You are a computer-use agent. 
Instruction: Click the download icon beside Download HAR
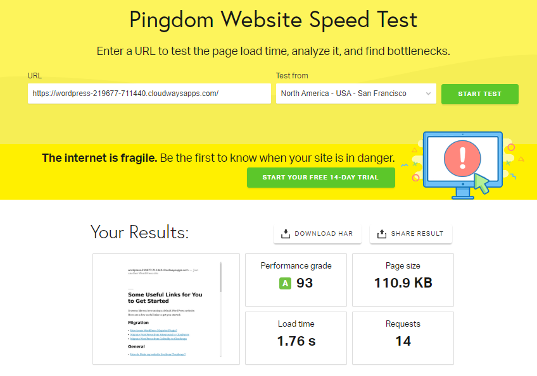pos(285,234)
